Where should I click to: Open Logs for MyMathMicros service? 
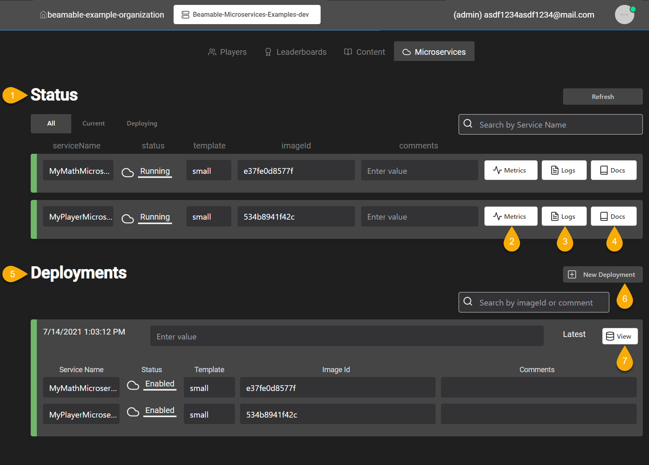[x=564, y=170]
